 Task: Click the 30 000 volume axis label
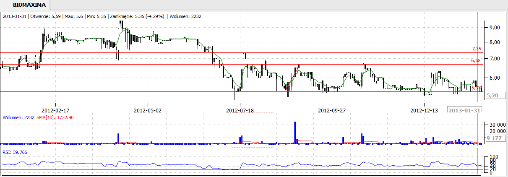pos(496,125)
